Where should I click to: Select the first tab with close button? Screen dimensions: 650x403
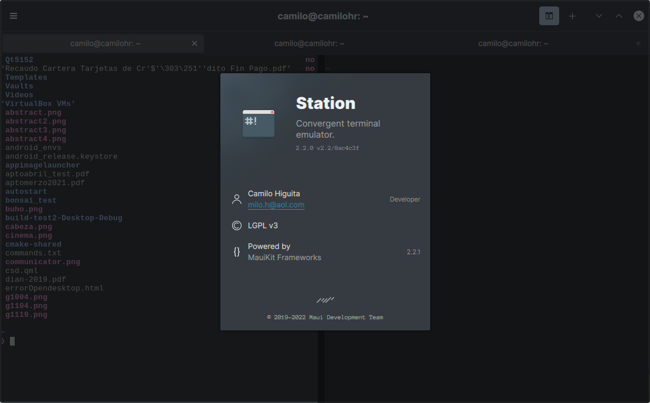[x=103, y=43]
